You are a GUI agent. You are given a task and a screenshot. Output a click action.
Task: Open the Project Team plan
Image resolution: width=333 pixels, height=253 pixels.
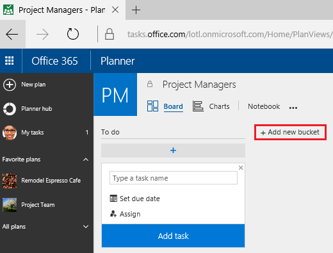click(x=38, y=205)
